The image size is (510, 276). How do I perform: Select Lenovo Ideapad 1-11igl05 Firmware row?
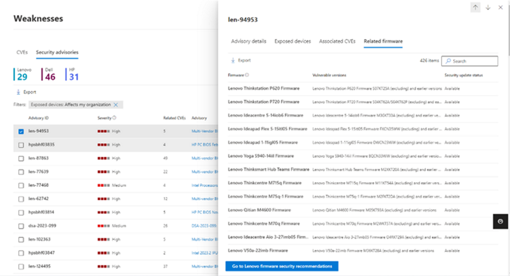pyautogui.click(x=363, y=142)
